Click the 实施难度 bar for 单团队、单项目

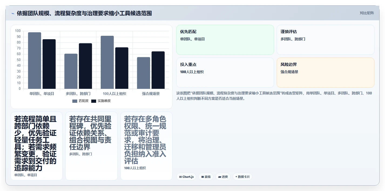[x=49, y=64]
